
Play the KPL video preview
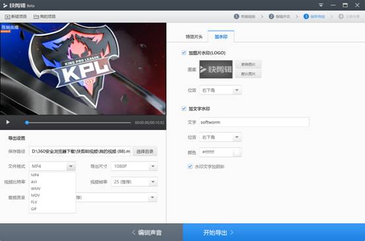click(x=8, y=122)
